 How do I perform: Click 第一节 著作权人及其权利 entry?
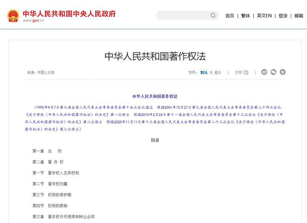click(55, 173)
